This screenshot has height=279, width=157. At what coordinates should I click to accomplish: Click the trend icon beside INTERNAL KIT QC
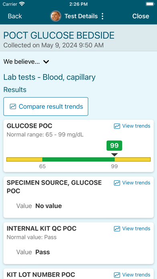(x=117, y=228)
